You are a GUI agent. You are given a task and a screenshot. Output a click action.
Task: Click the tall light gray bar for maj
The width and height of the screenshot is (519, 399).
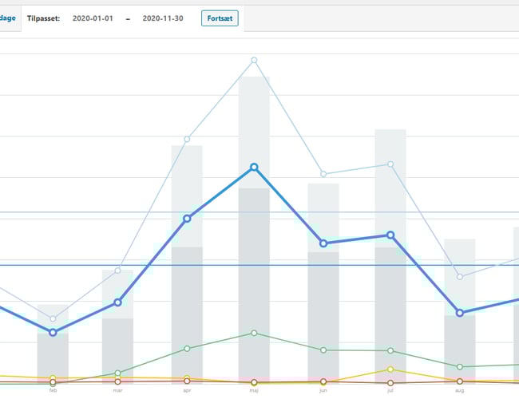click(254, 120)
